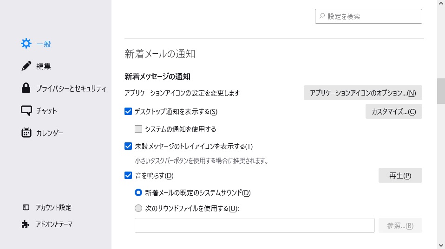The image size is (445, 249).
Task: Click the gear icon for 一般 settings
Action: [x=26, y=44]
